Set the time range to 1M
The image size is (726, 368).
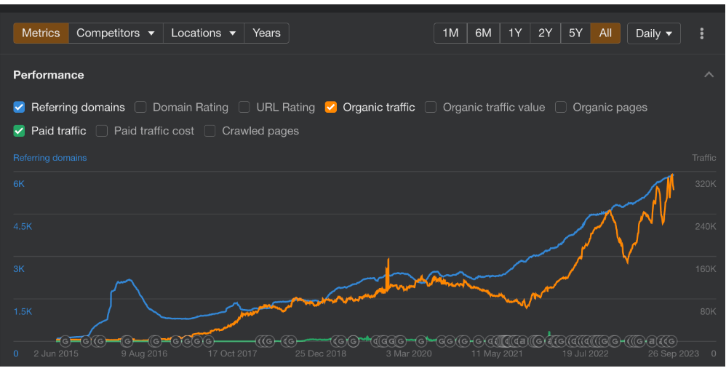[x=450, y=33]
